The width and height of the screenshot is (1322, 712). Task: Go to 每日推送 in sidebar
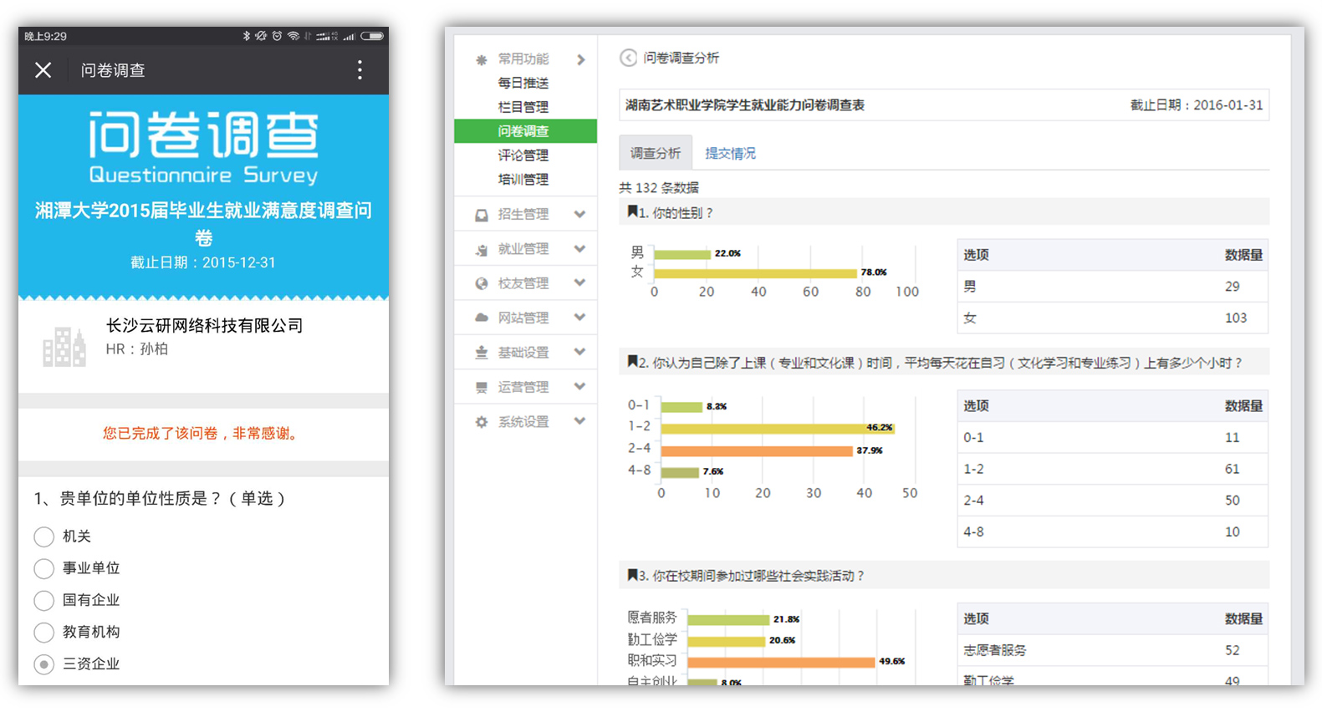(x=523, y=83)
